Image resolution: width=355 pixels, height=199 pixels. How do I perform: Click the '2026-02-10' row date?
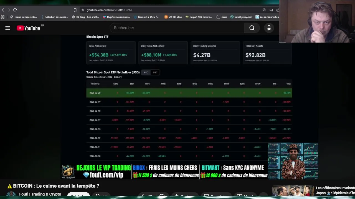point(95,156)
